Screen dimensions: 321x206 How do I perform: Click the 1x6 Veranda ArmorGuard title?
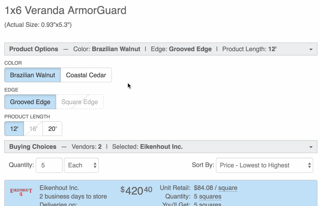[x=65, y=10]
